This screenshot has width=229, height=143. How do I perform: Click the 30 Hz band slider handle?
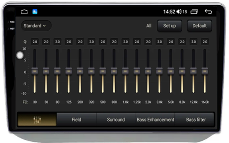[35, 71]
